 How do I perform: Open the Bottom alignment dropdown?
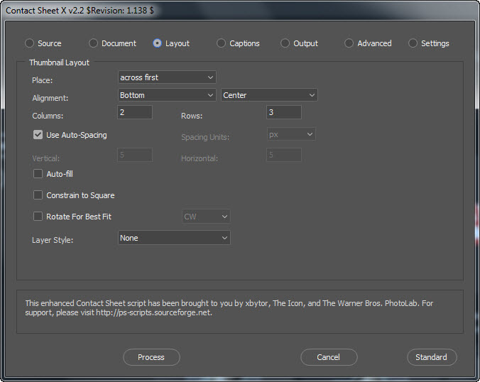[167, 95]
